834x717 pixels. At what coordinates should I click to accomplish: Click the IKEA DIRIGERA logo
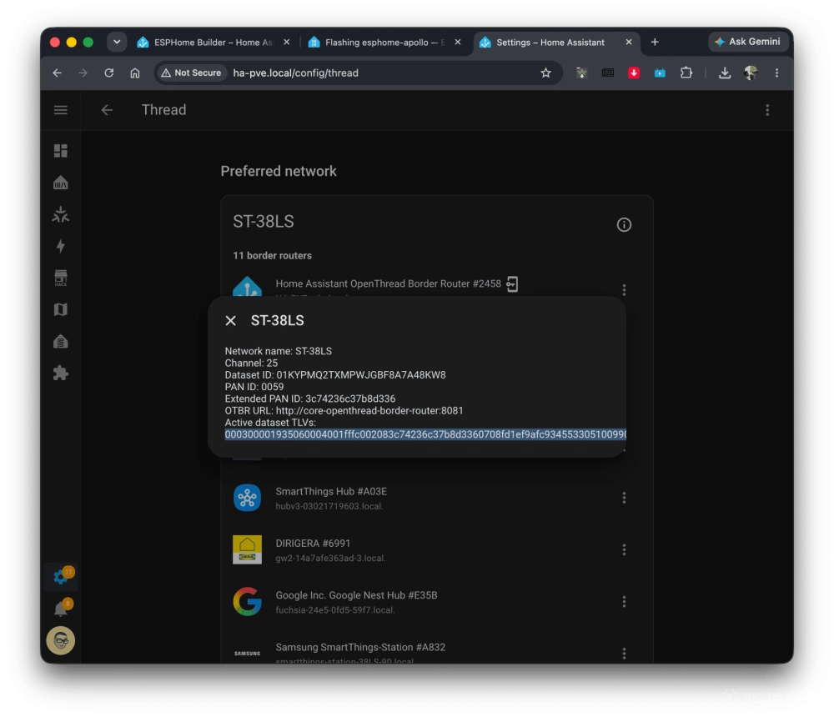248,549
